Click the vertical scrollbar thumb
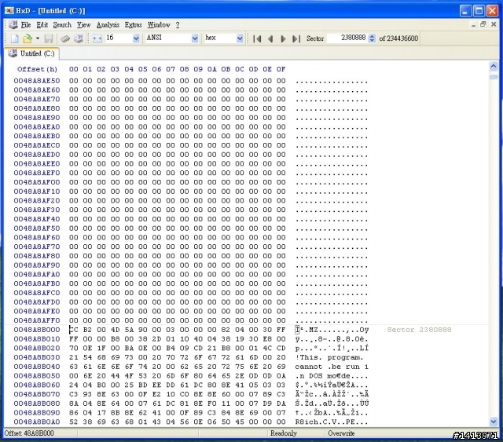This screenshot has height=442, width=503. pos(494,77)
